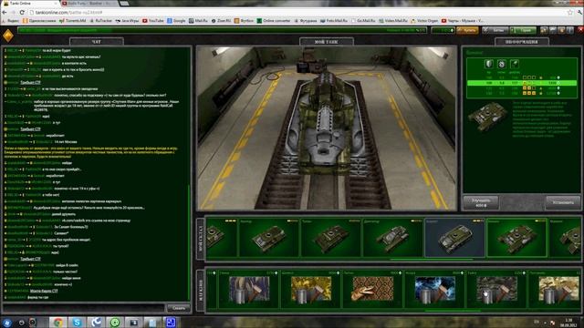The height and width of the screenshot is (328, 584).
Task: Open the Одноклассники bookmark
Action: [39, 21]
